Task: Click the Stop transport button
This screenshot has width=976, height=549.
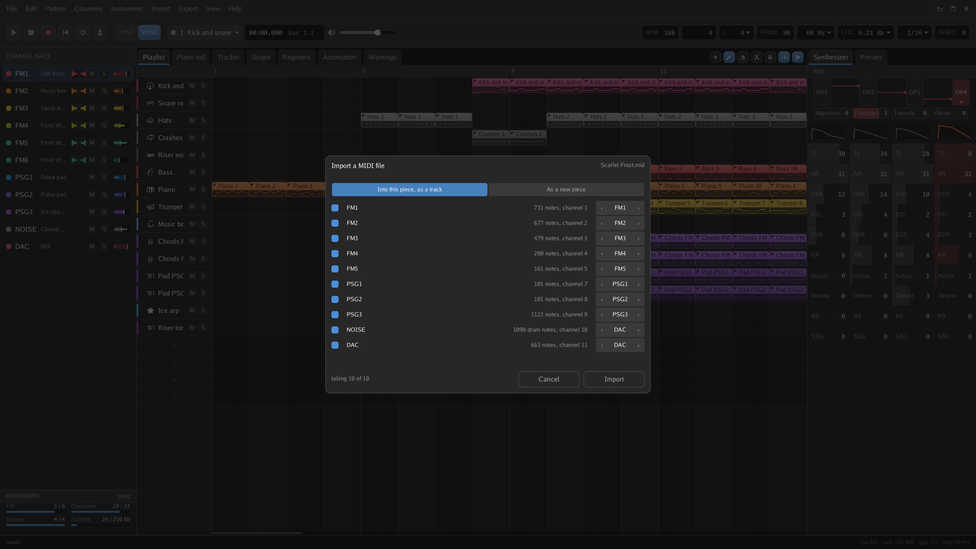Action: (31, 33)
